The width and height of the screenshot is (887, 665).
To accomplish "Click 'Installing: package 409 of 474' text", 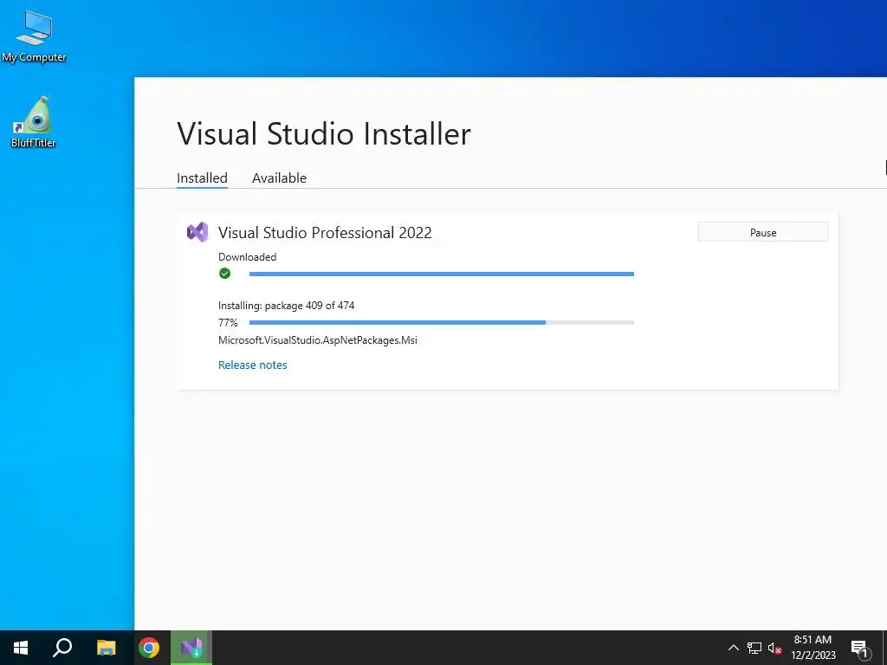I will tap(286, 306).
